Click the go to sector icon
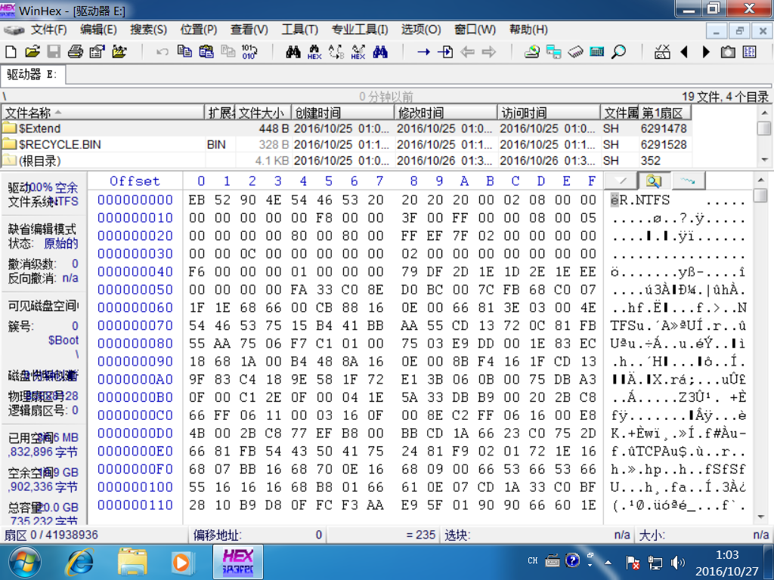Image resolution: width=774 pixels, height=580 pixels. pyautogui.click(x=445, y=52)
